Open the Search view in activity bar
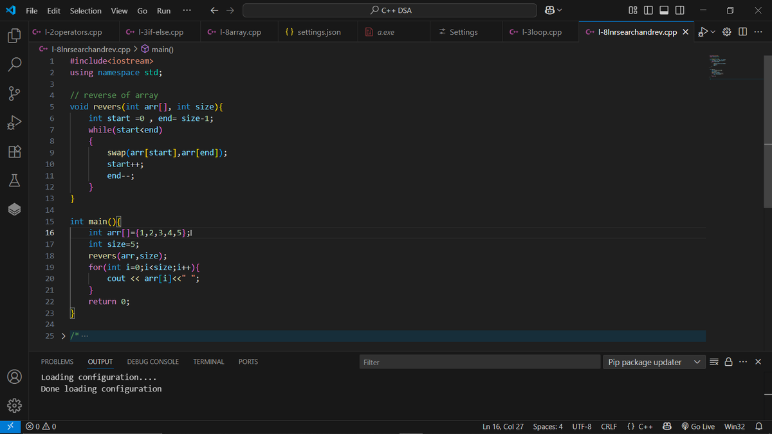Screen dimensions: 772x434 click(15, 65)
